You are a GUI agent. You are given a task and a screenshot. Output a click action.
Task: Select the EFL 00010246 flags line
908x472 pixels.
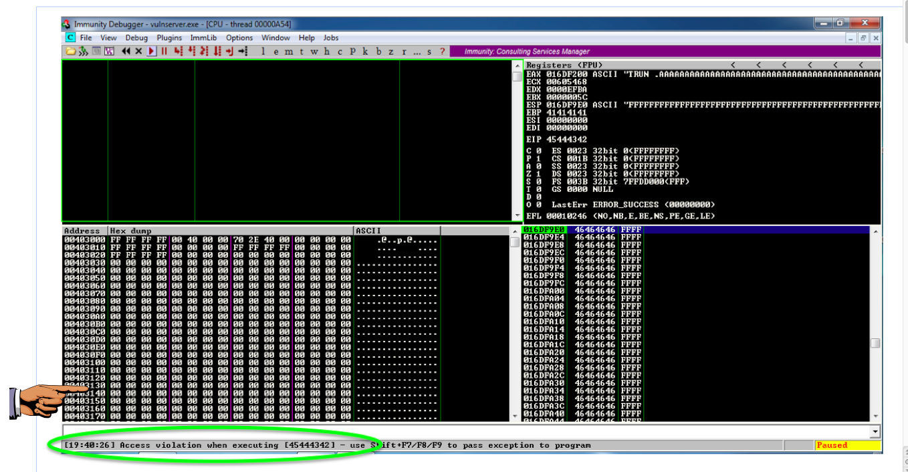click(621, 216)
